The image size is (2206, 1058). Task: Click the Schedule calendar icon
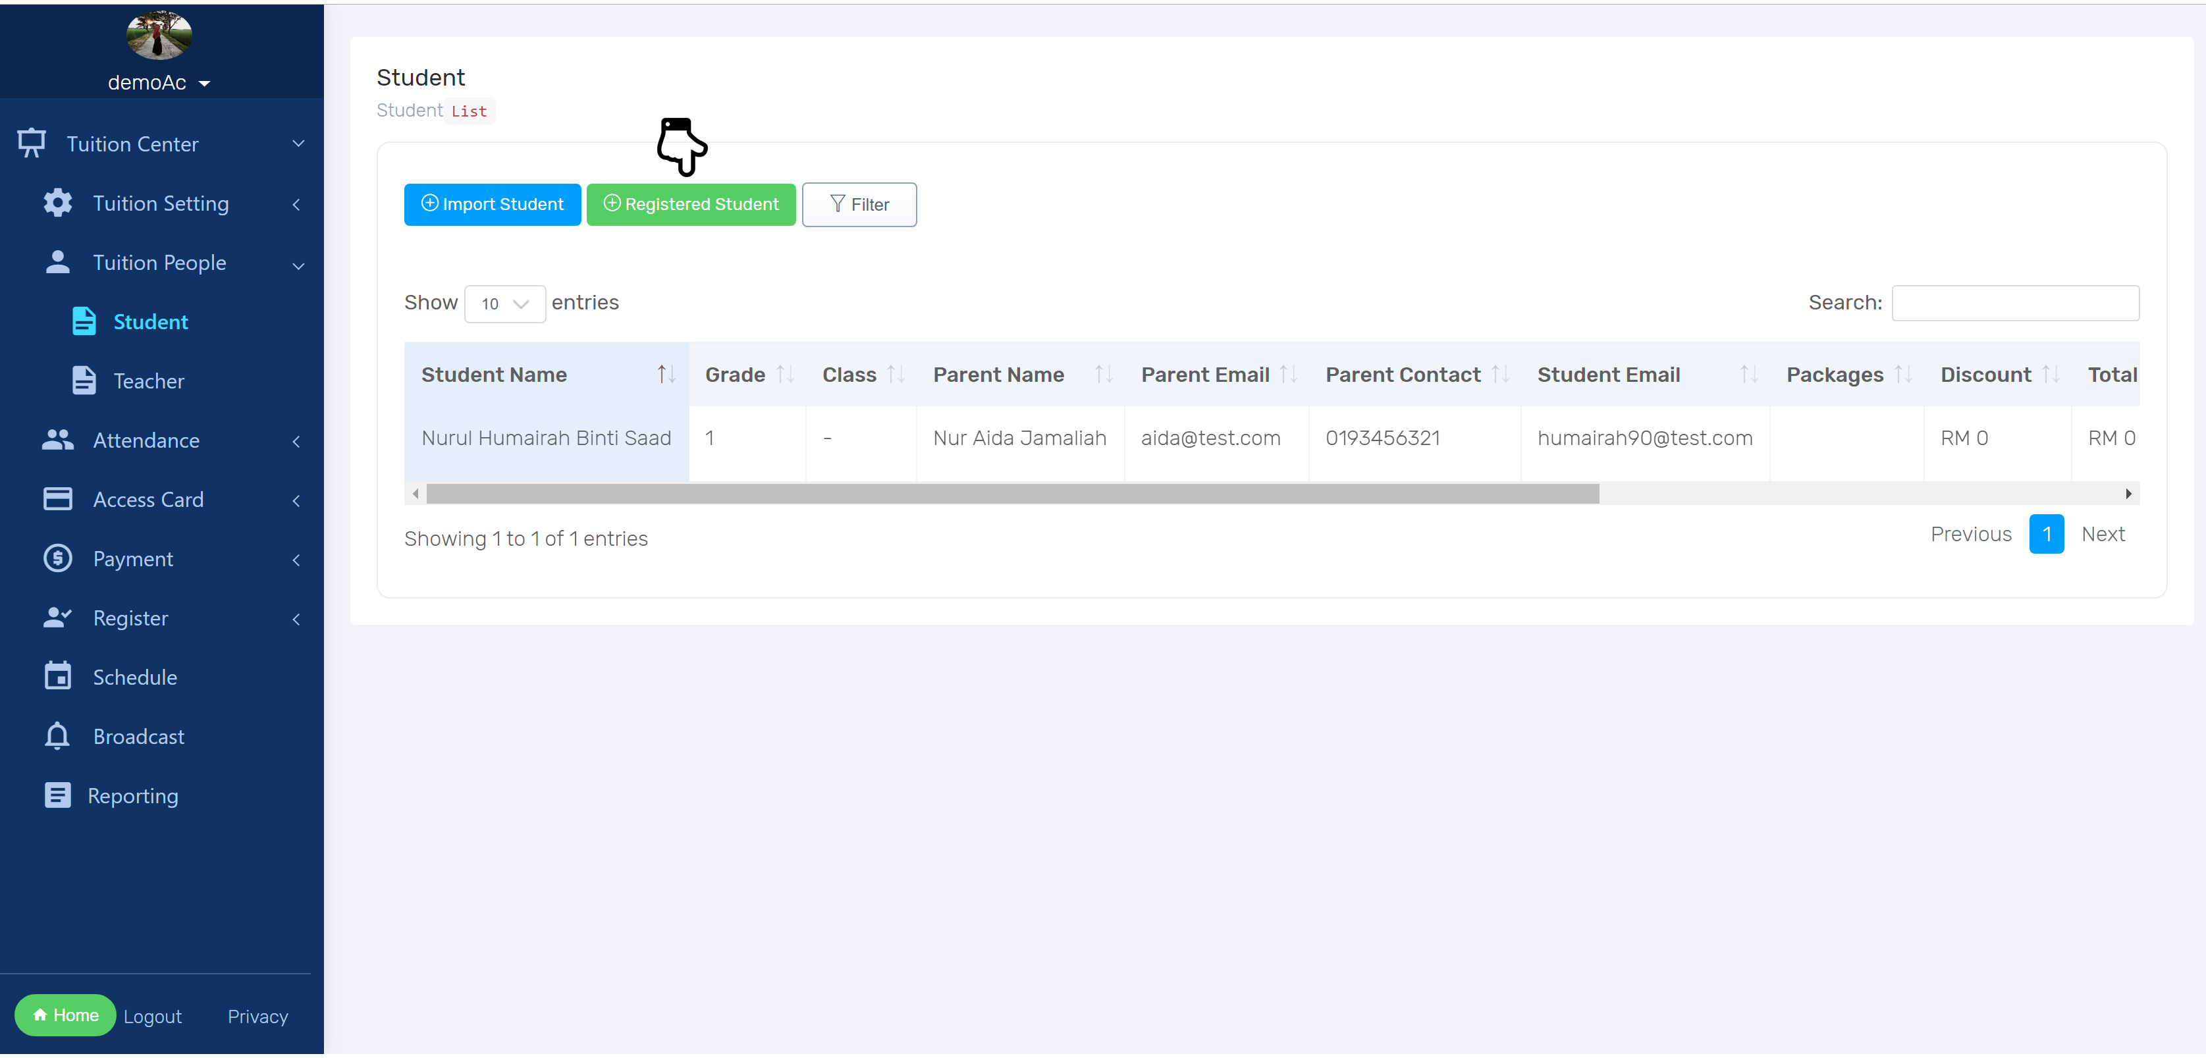[x=57, y=676]
